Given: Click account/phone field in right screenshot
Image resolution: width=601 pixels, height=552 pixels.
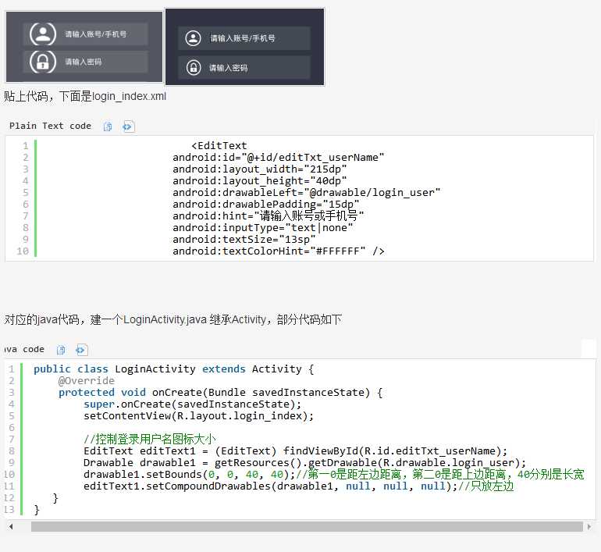Looking at the screenshot, I should 244,38.
